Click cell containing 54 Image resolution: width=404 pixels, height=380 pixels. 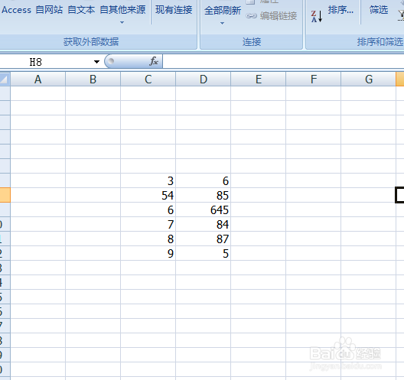click(x=148, y=195)
